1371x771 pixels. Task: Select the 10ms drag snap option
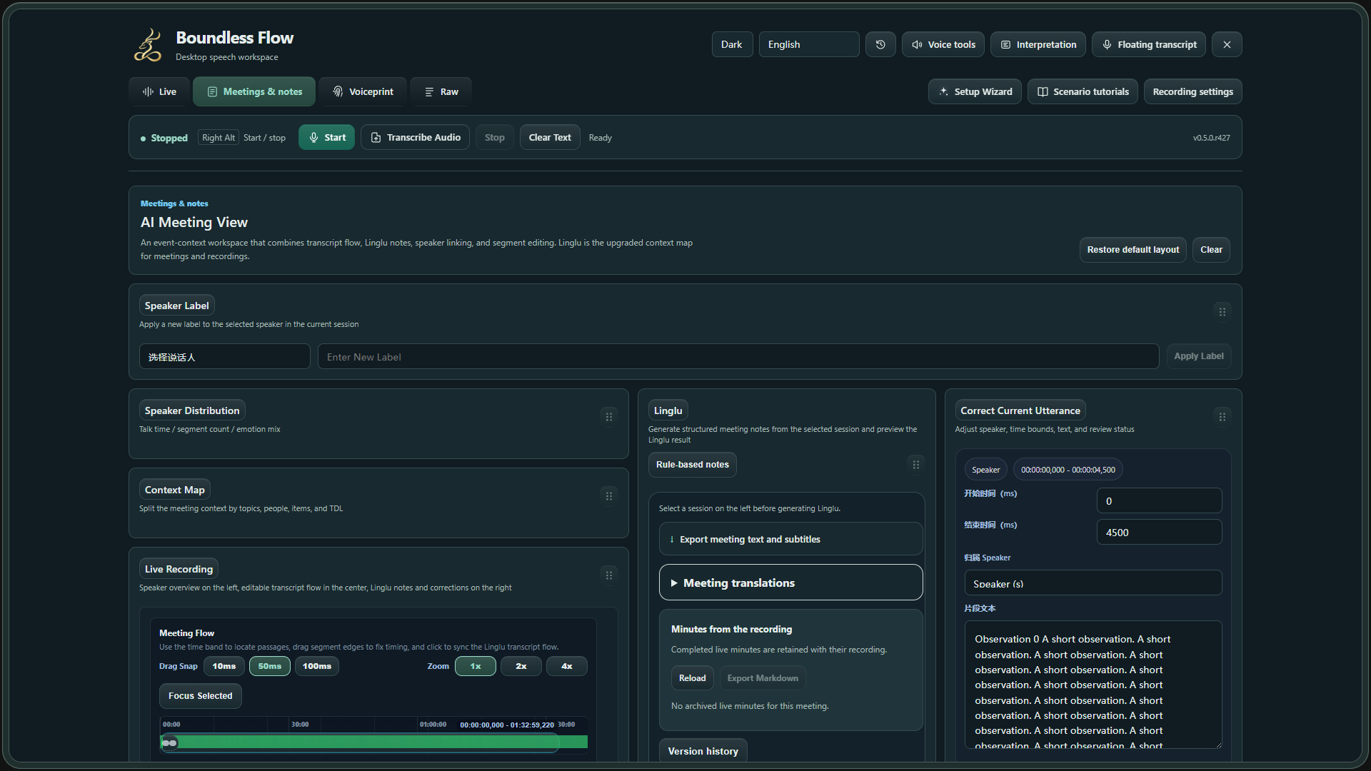(224, 666)
